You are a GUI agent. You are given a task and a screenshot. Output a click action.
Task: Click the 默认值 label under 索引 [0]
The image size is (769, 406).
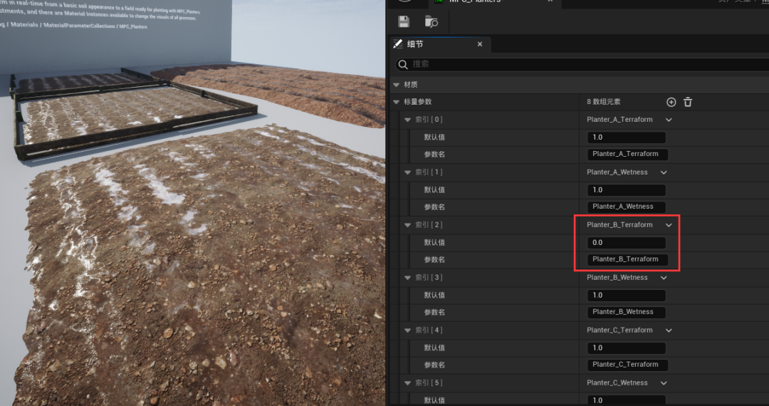[x=434, y=137]
